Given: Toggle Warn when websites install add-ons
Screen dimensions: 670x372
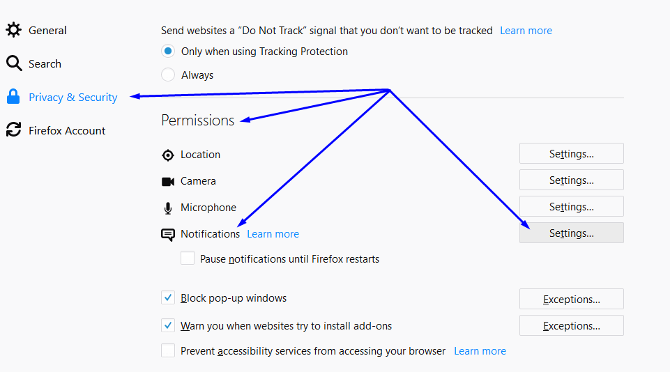Looking at the screenshot, I should (168, 325).
